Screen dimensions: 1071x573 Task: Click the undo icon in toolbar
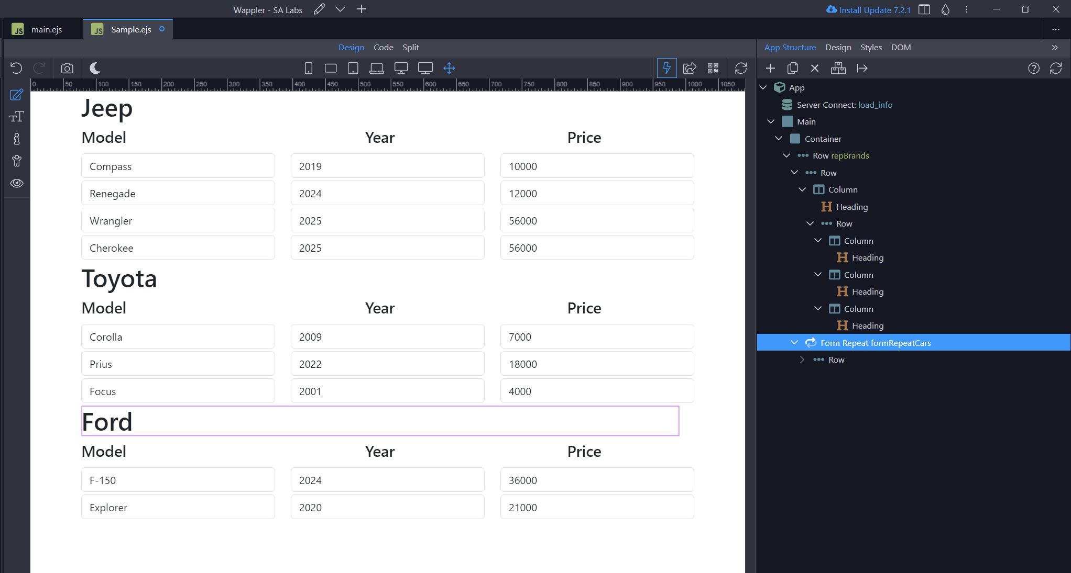[16, 68]
